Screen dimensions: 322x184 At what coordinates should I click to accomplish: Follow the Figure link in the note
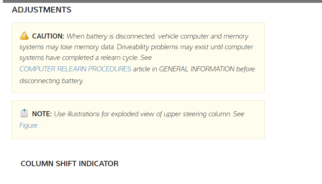coord(28,125)
